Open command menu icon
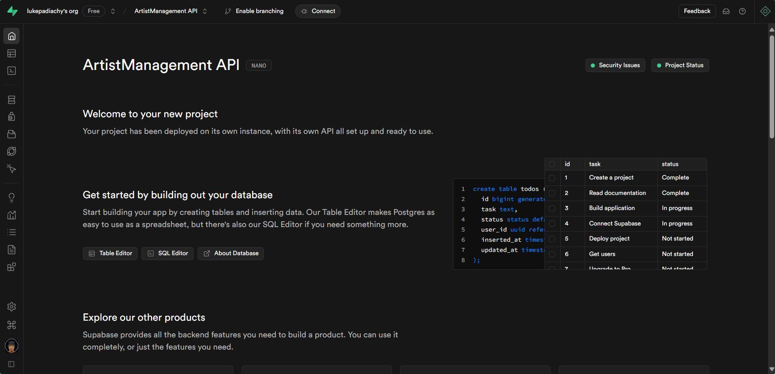Viewport: 775px width, 374px height. (x=12, y=325)
